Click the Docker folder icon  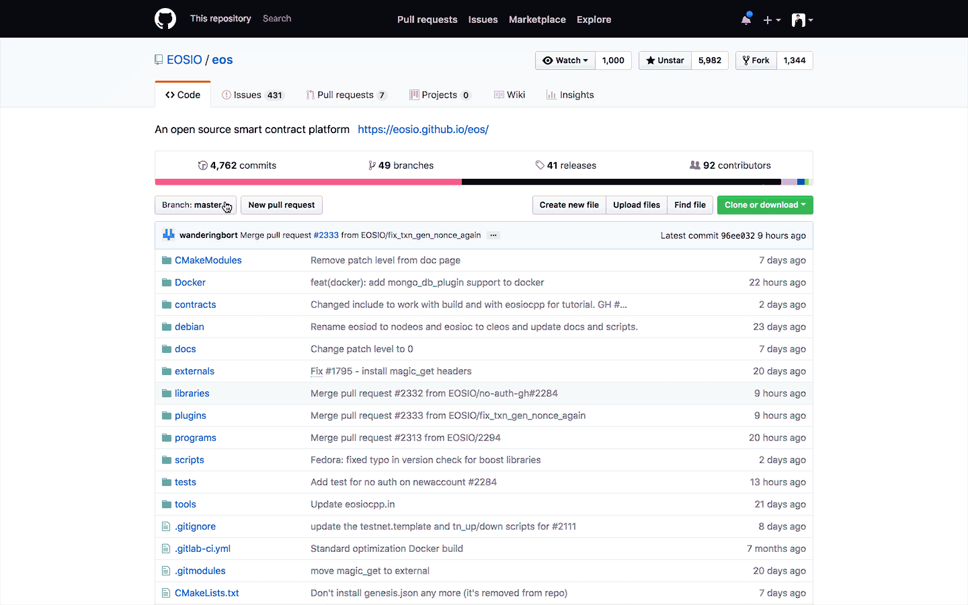pos(167,282)
